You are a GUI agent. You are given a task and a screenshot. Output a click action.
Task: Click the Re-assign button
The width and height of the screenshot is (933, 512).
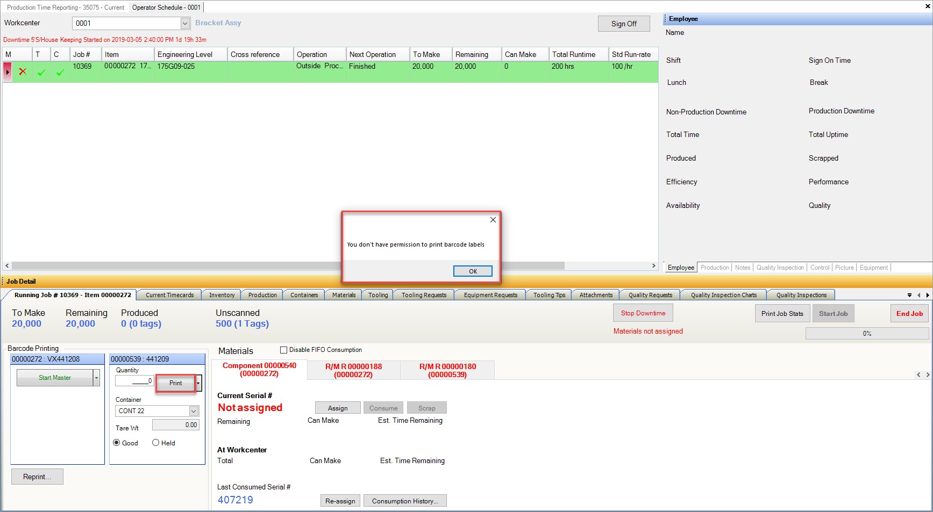(340, 501)
